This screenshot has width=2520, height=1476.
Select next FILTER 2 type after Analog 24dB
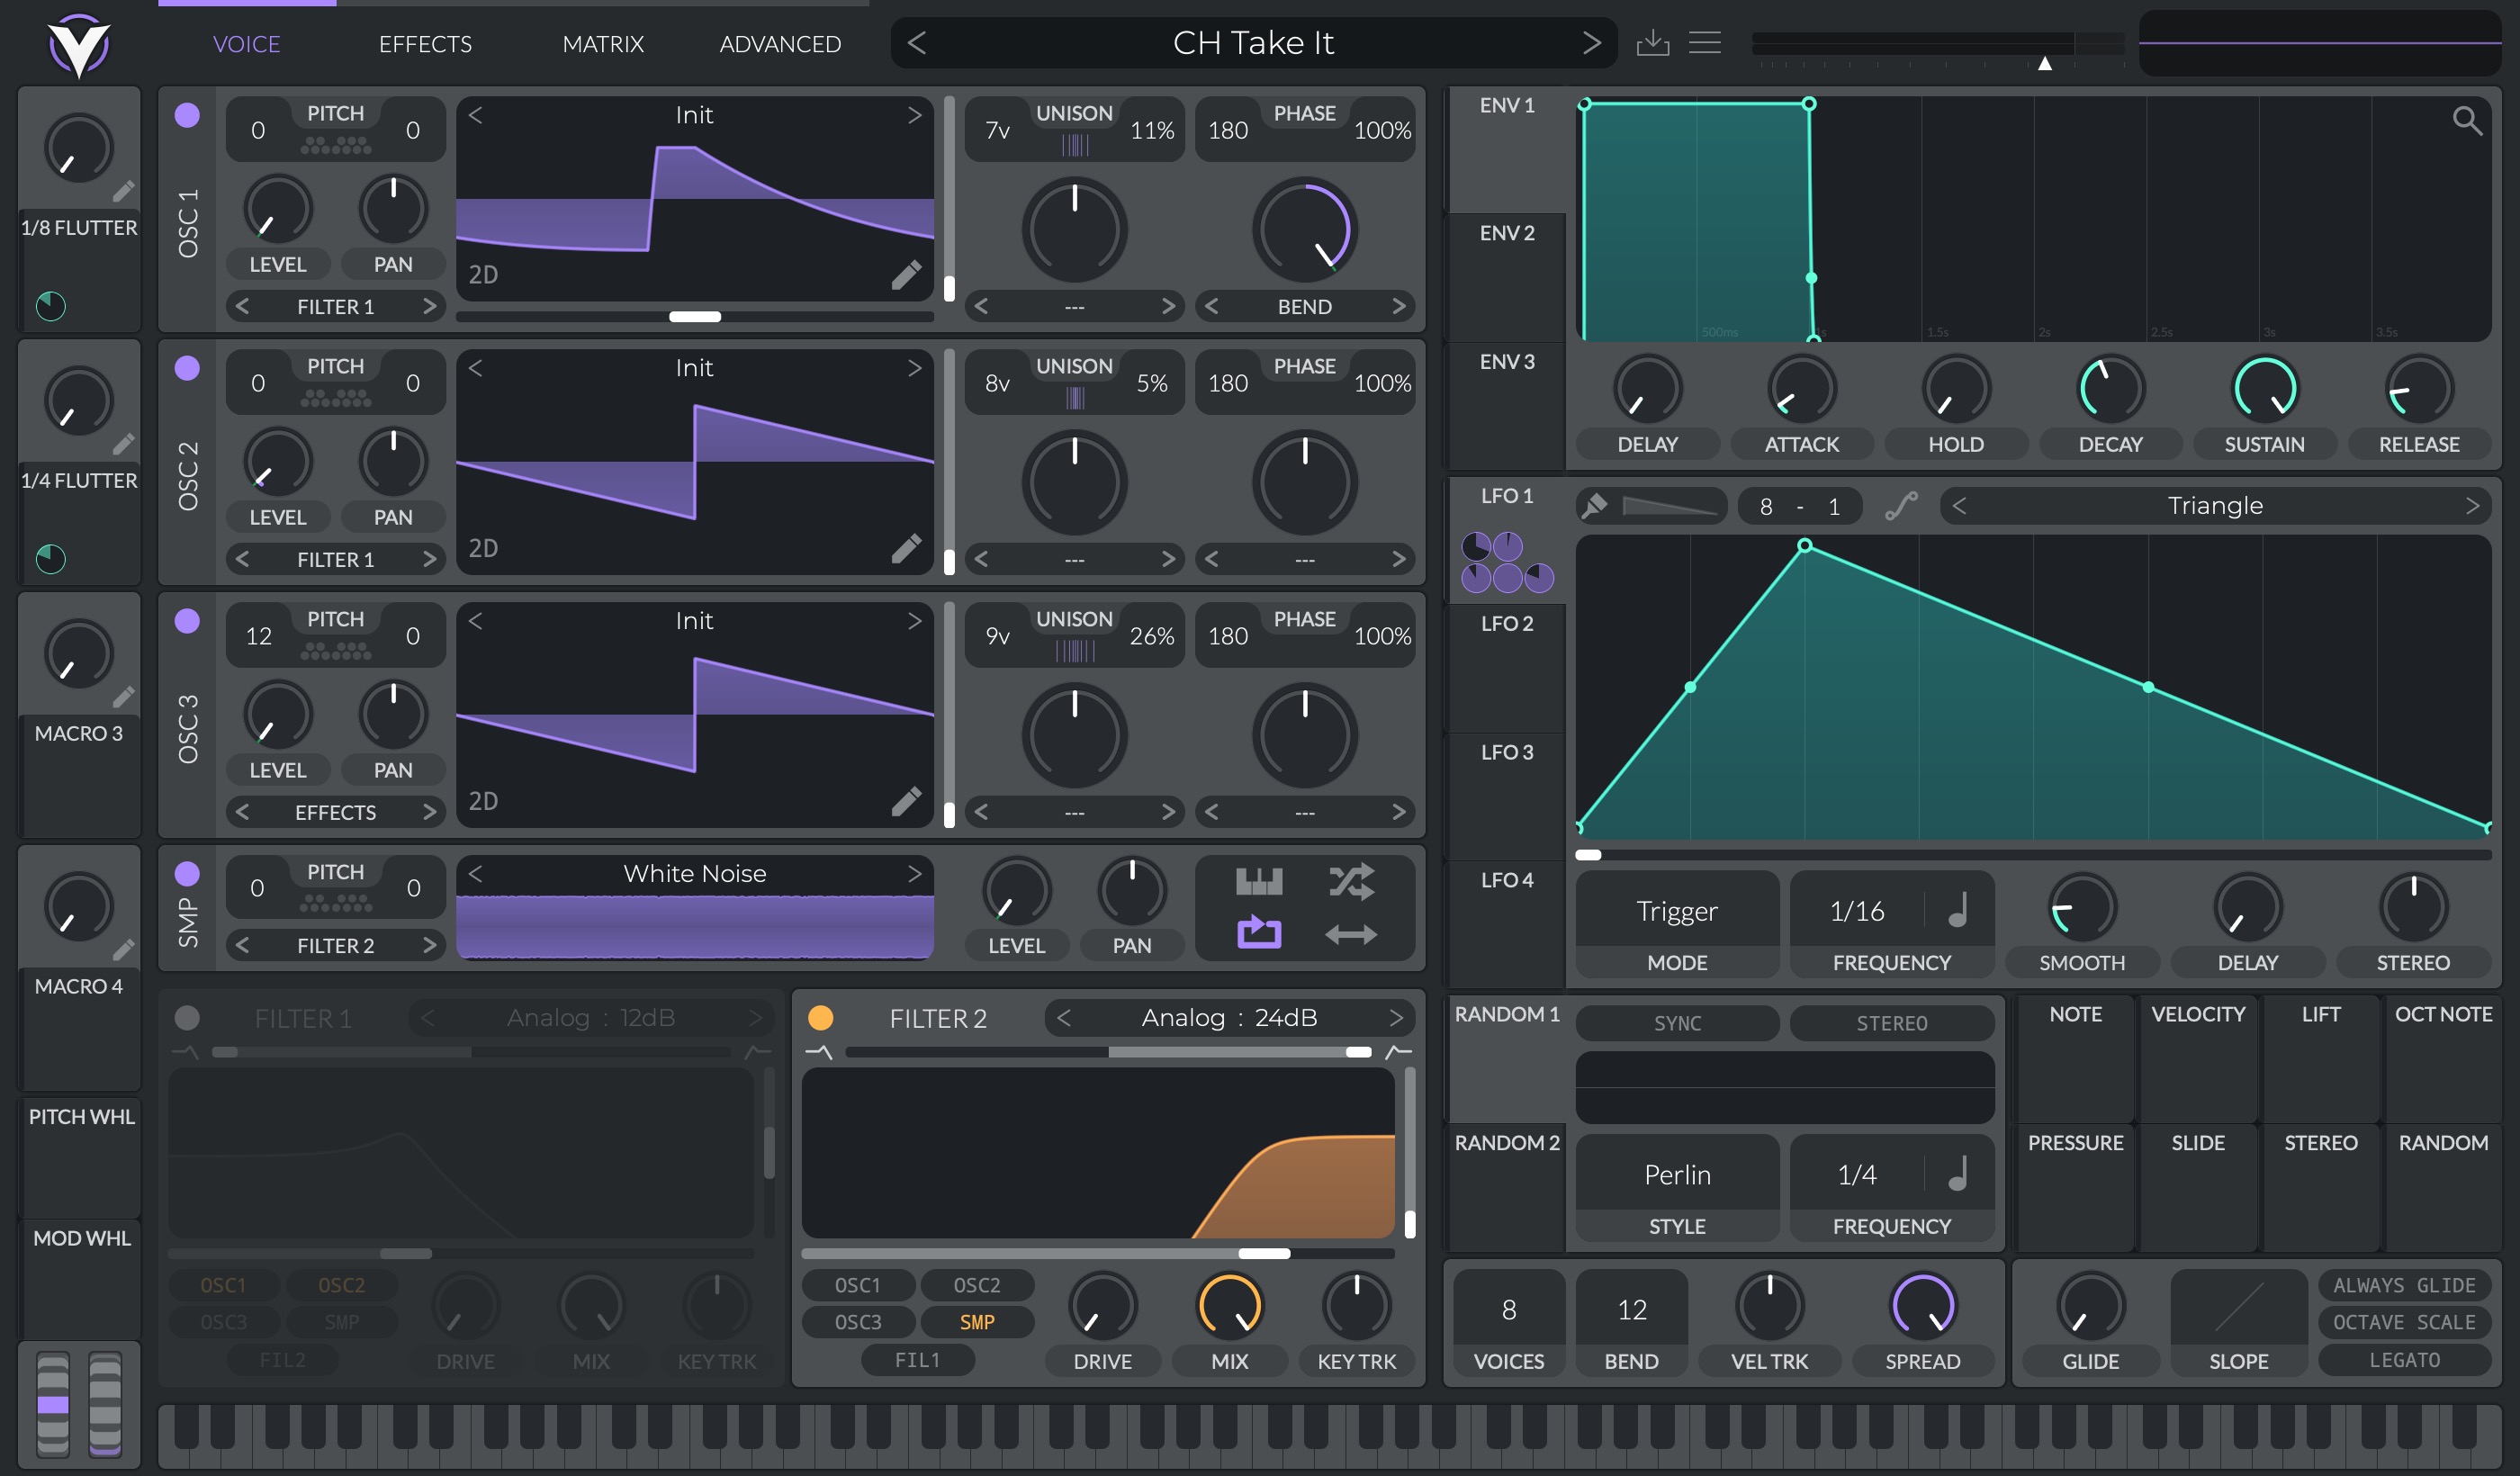pos(1396,1018)
